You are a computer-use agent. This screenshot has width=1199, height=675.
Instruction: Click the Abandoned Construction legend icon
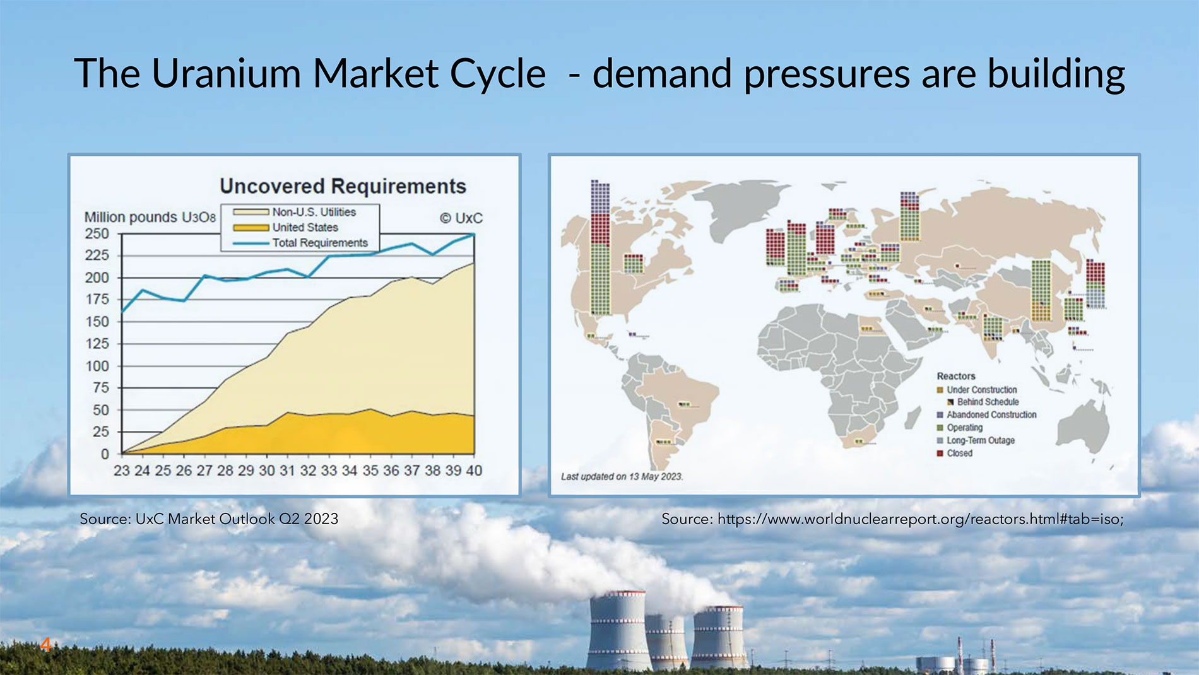coord(940,415)
